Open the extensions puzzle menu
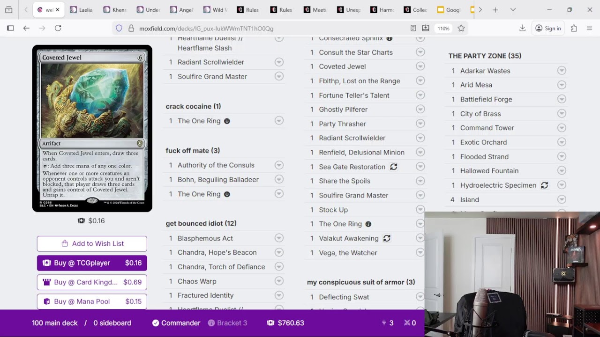Viewport: 600px width, 337px height. tap(574, 28)
